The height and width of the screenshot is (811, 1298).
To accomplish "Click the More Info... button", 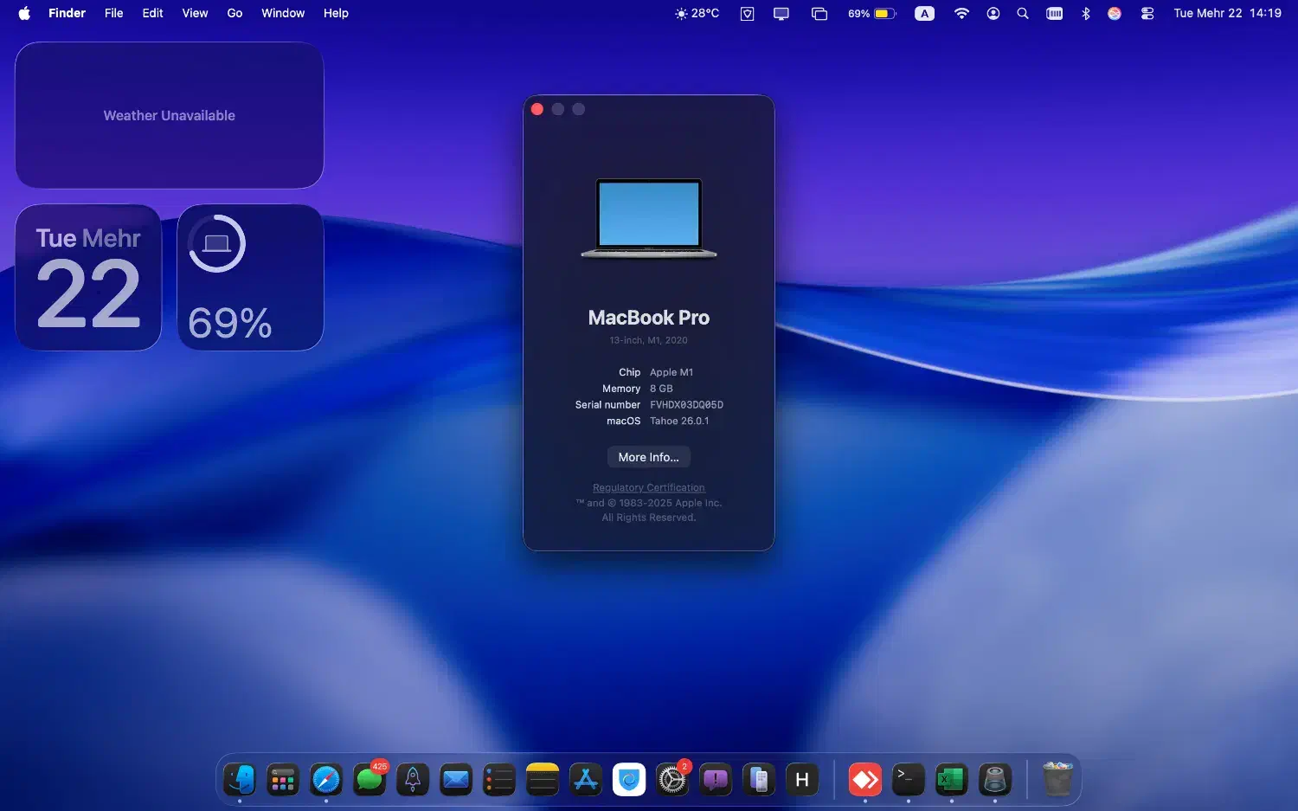I will click(648, 457).
